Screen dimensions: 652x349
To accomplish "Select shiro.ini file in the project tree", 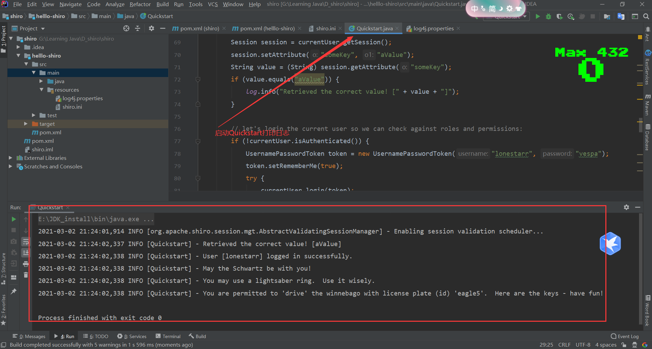I will click(x=72, y=107).
